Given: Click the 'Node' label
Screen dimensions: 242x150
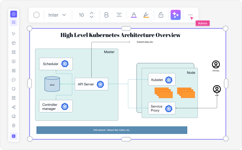Looking at the screenshot, I should pos(191,73).
